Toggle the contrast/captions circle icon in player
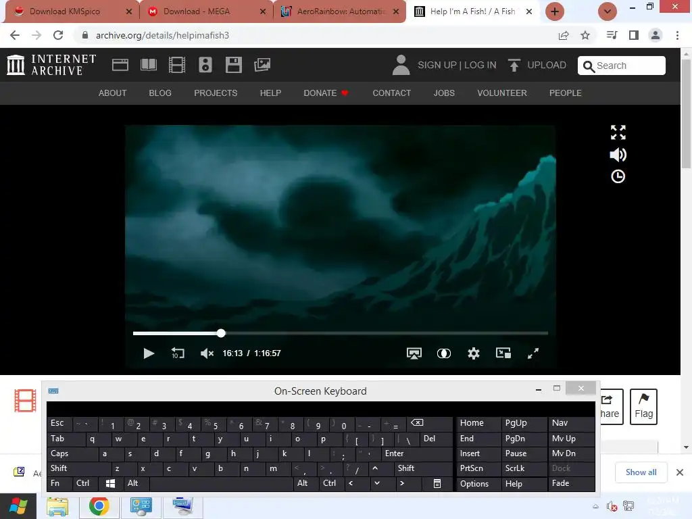 (443, 353)
